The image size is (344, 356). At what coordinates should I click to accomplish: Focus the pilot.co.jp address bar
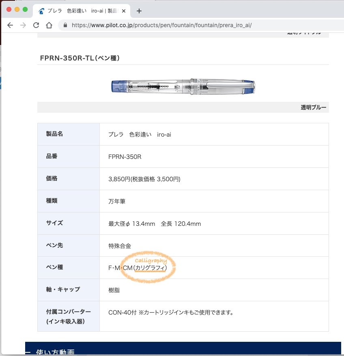coord(162,25)
